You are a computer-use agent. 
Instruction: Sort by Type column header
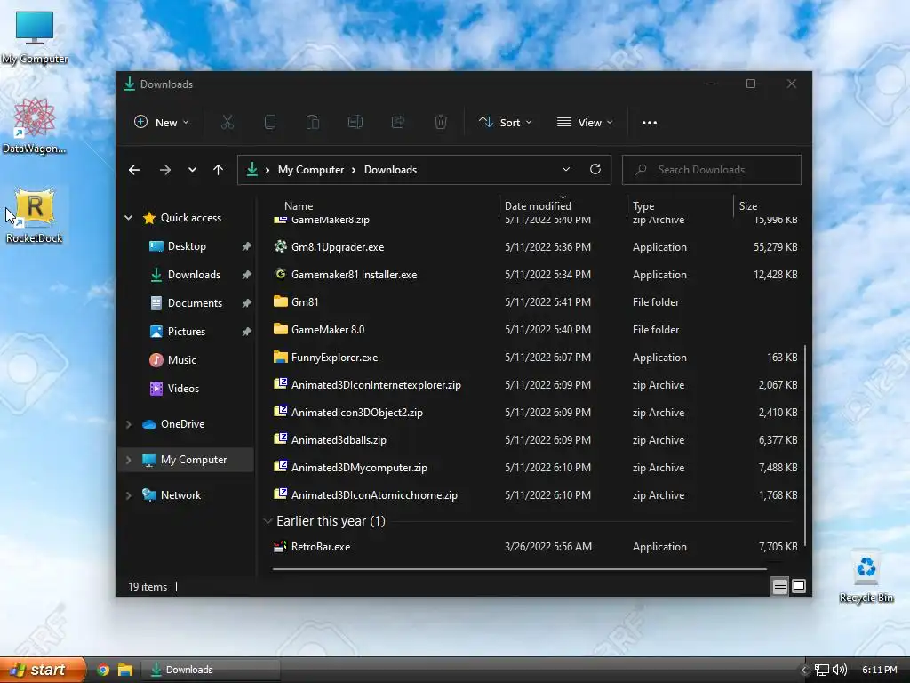click(643, 205)
